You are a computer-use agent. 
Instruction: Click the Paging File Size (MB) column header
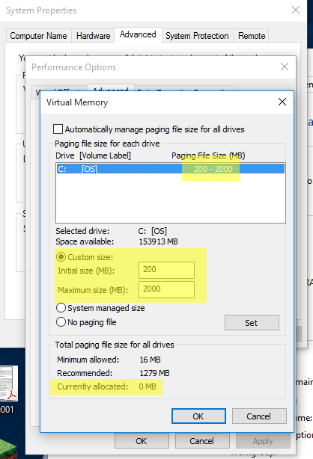tap(208, 155)
